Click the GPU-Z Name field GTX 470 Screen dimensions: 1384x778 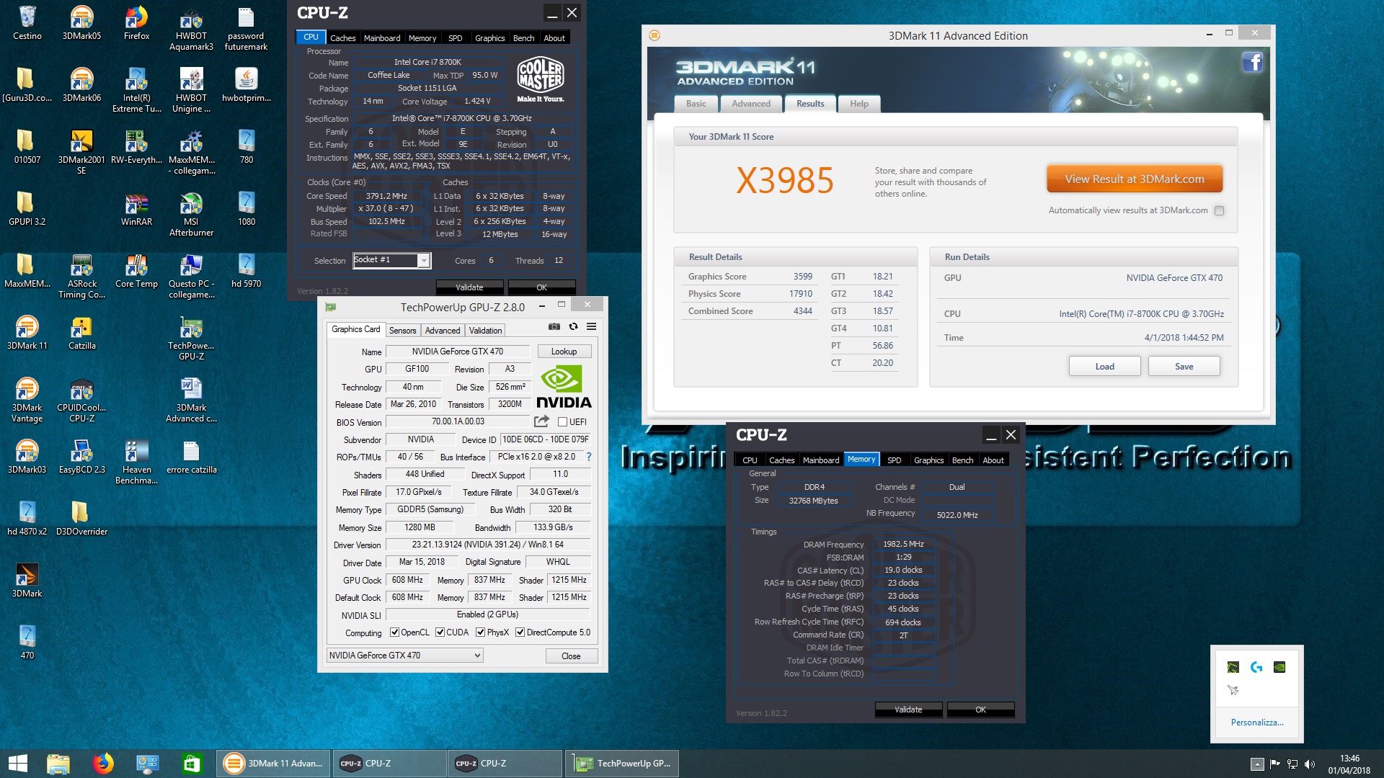458,352
